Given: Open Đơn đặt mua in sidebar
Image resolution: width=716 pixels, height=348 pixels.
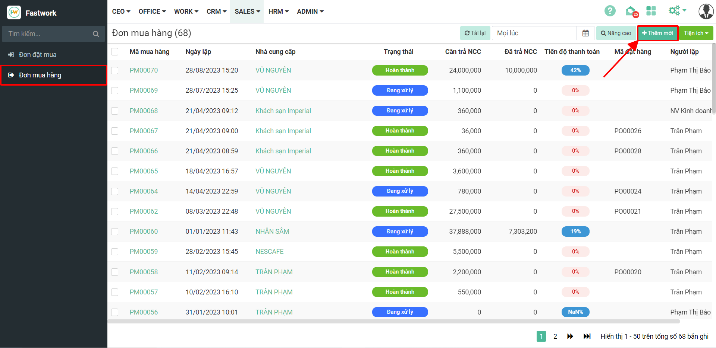Looking at the screenshot, I should click(x=38, y=55).
